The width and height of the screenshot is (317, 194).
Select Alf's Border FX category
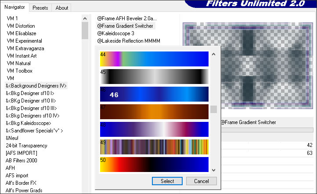tap(21, 183)
